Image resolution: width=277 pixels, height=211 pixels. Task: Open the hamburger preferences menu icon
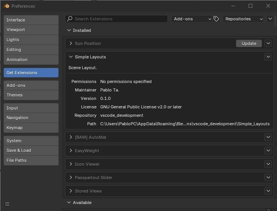[x=7, y=204]
